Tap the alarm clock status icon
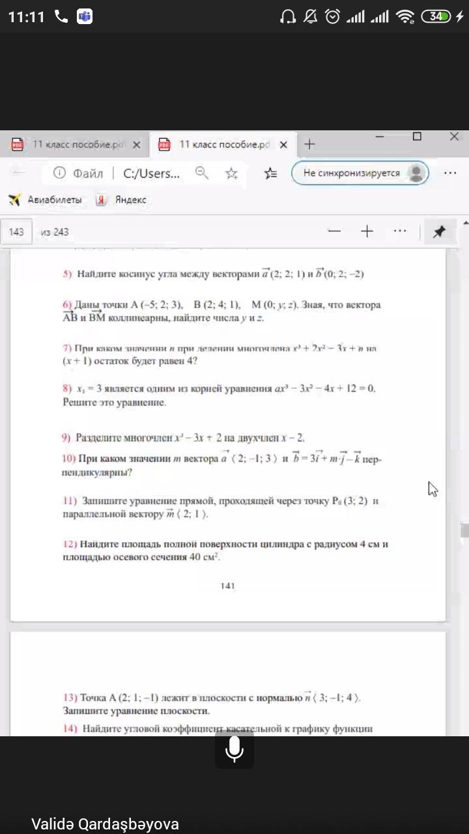 (x=332, y=16)
